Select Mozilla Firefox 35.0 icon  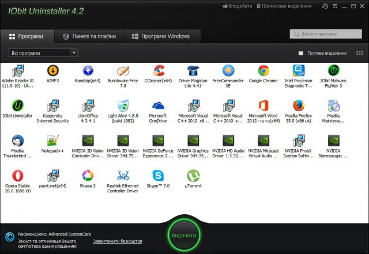(x=299, y=105)
